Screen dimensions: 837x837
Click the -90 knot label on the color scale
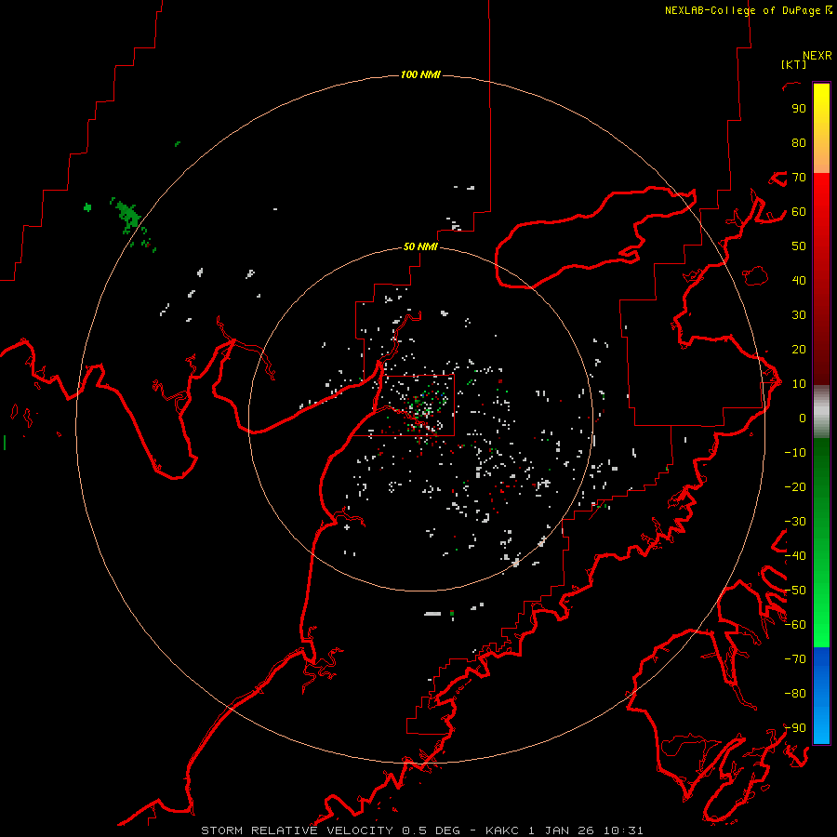(x=795, y=728)
